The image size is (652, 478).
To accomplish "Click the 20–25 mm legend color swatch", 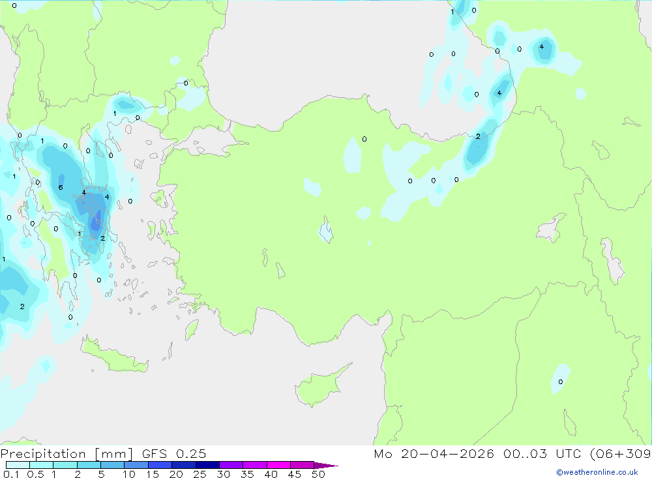I will pos(183,465).
